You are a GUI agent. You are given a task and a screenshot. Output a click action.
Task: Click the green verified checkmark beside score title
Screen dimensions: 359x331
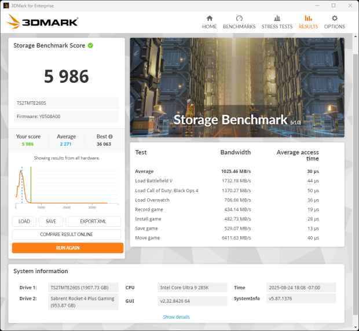[90, 45]
